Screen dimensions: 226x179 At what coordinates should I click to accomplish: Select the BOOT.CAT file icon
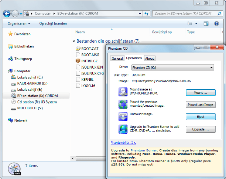(x=78, y=49)
